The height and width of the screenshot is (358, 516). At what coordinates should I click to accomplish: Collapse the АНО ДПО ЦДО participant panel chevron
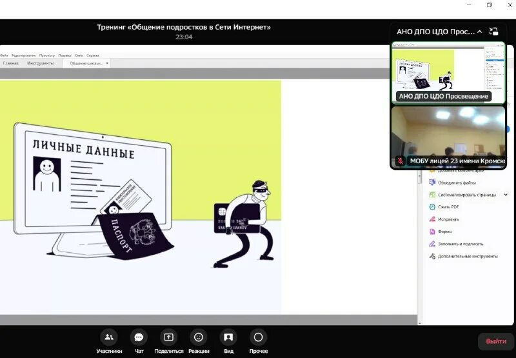[479, 32]
